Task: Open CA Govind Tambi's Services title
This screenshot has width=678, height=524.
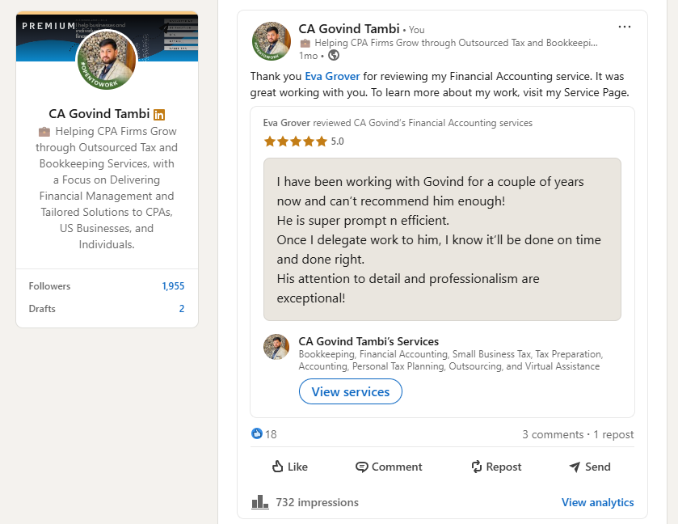Action: 368,341
